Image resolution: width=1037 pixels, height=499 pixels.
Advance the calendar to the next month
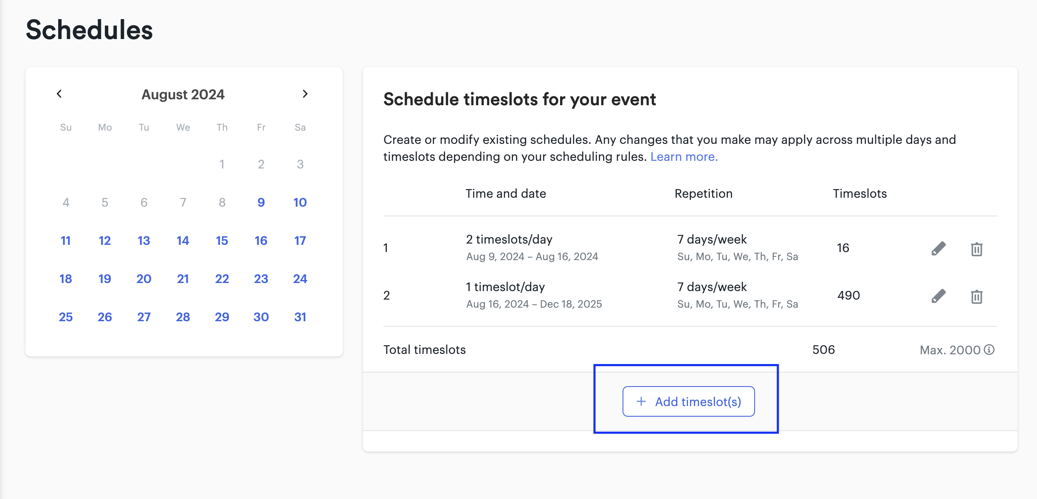click(305, 94)
